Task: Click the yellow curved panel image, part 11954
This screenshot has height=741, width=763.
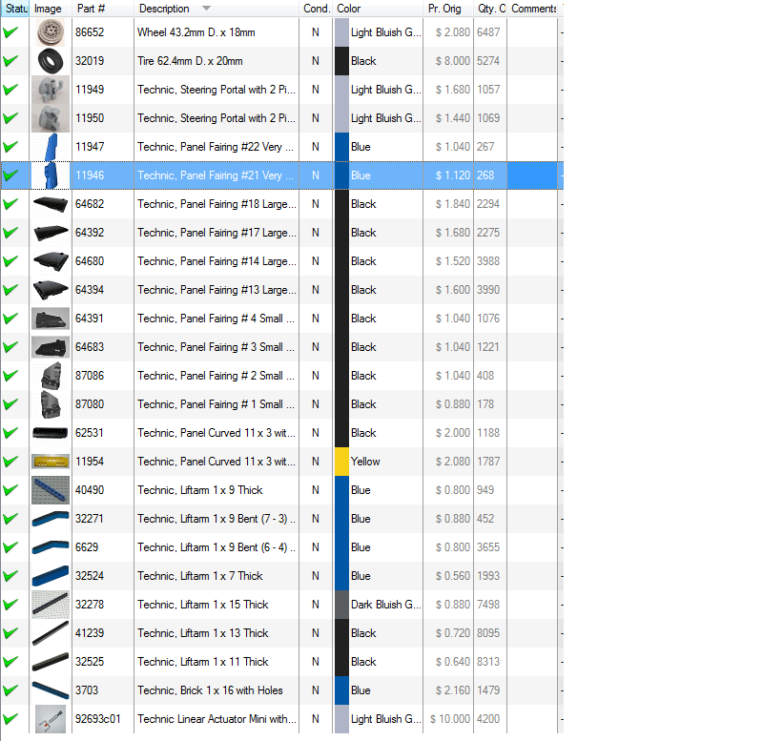Action: pos(51,462)
